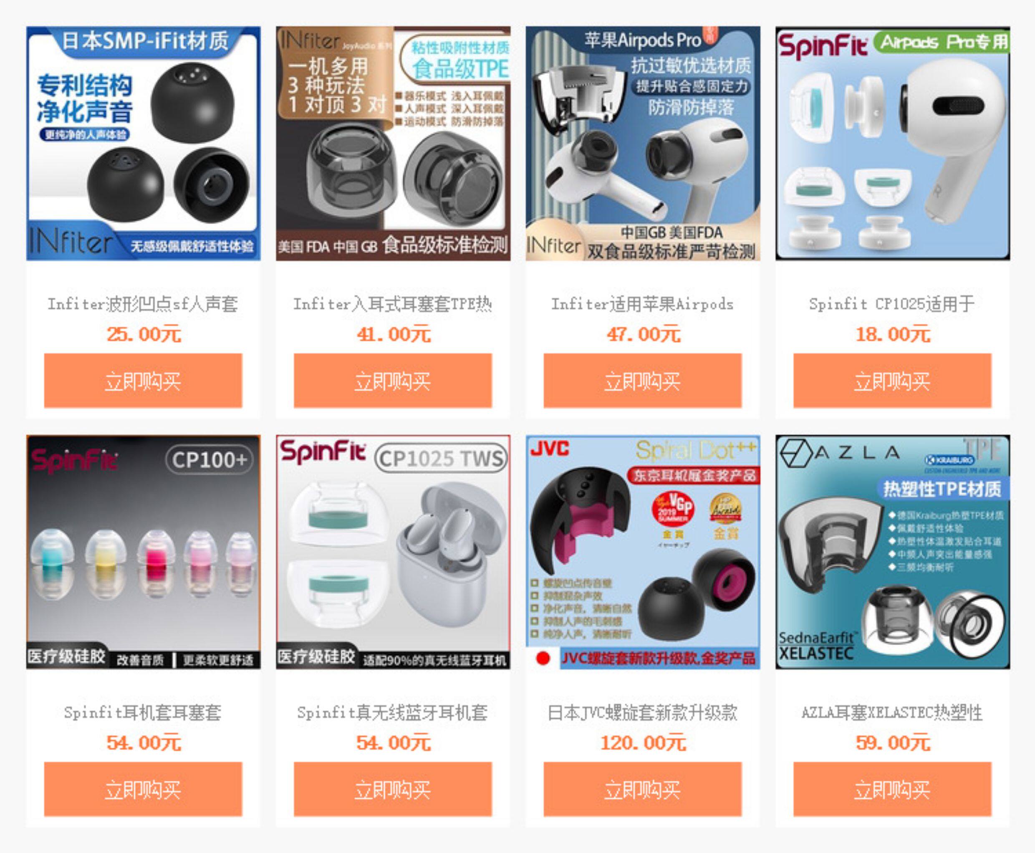Open the SpinFit CP100+ colored eartips image

[x=143, y=552]
